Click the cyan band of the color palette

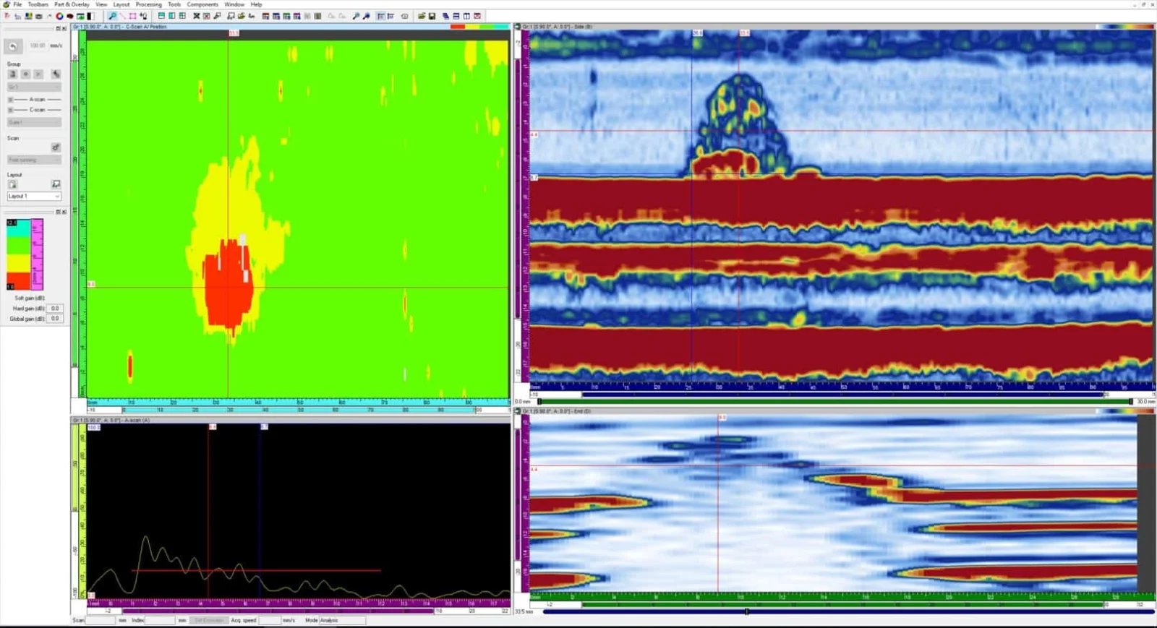[18, 228]
